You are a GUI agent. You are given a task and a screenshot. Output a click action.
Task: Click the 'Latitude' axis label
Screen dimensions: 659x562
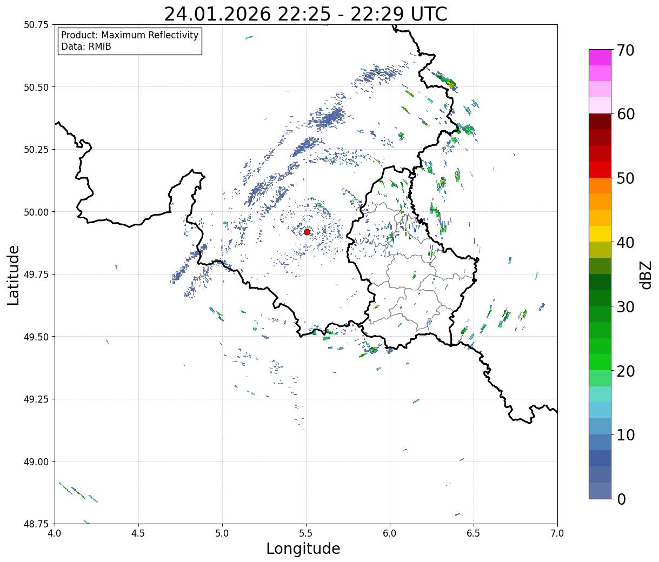coord(14,275)
